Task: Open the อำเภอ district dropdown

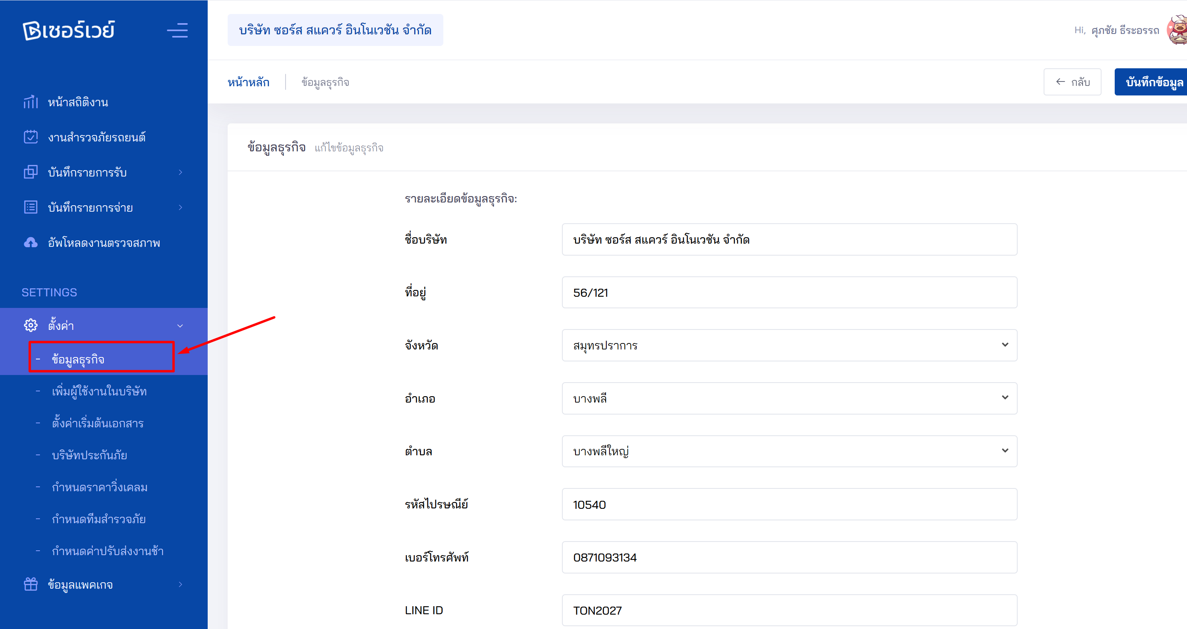Action: (x=789, y=398)
